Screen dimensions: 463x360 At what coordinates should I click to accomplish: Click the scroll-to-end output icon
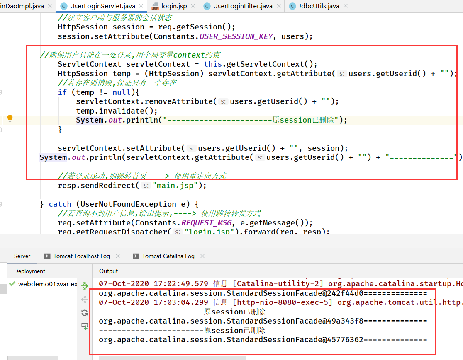pos(85,326)
